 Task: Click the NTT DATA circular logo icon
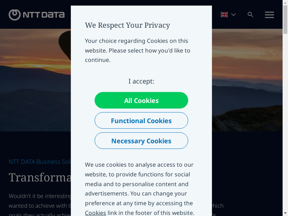(15, 15)
